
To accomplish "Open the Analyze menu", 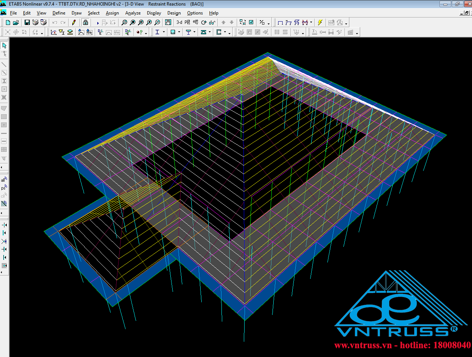I will point(133,13).
